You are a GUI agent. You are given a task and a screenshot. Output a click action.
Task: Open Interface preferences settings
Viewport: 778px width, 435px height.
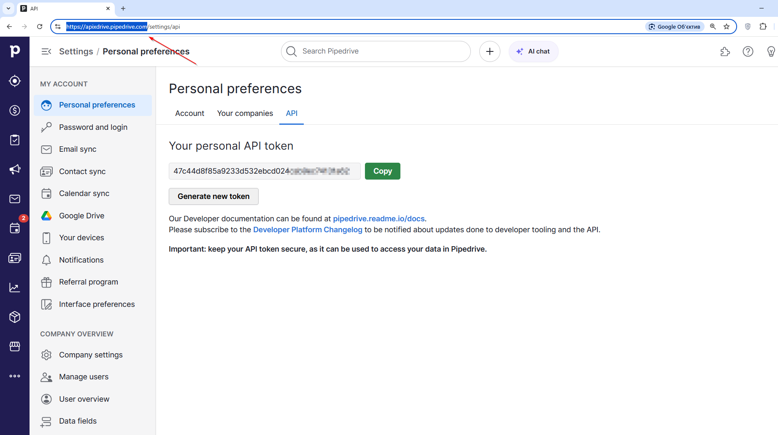click(93, 304)
